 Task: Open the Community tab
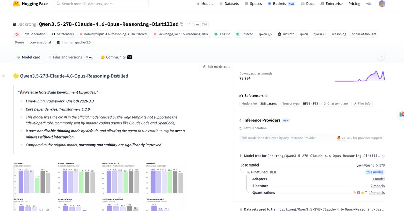(116, 57)
